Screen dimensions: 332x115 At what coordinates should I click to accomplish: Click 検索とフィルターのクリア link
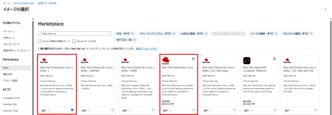click(147, 48)
